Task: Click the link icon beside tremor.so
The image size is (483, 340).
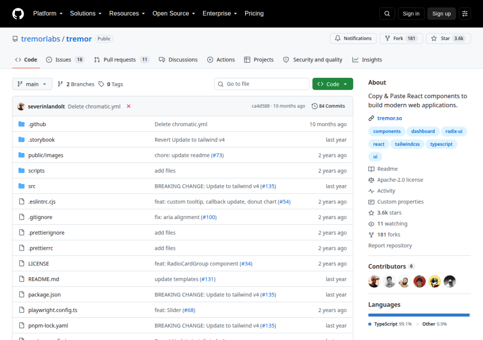Action: (x=371, y=118)
